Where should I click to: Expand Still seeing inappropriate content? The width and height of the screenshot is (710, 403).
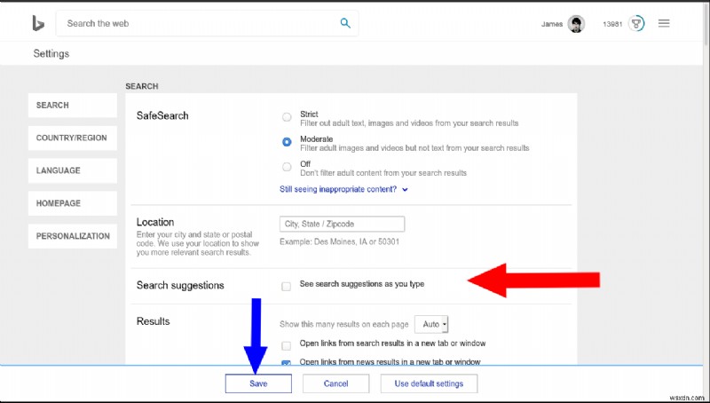[x=343, y=189]
